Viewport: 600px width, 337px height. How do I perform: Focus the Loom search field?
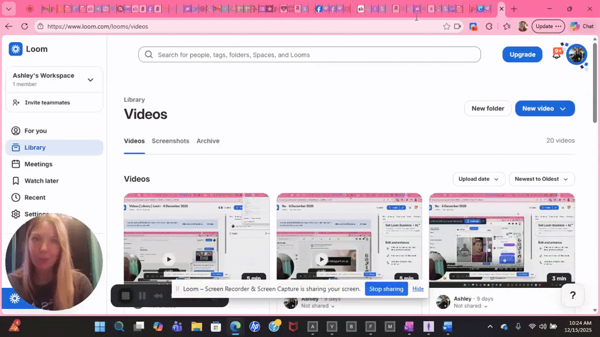pos(309,54)
